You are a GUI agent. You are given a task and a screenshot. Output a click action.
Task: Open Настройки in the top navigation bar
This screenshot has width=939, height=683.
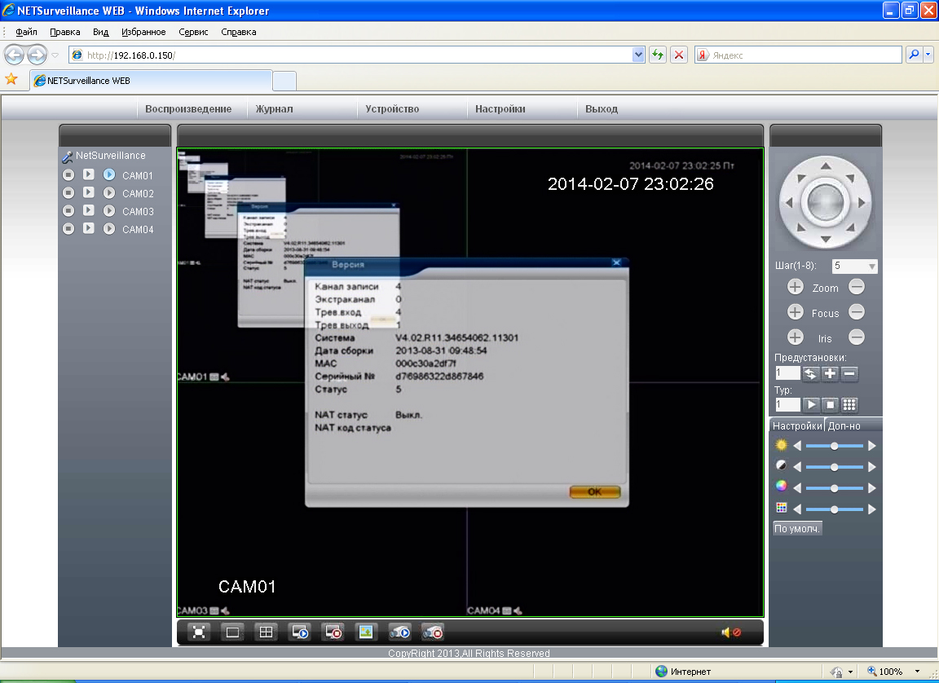(x=500, y=109)
